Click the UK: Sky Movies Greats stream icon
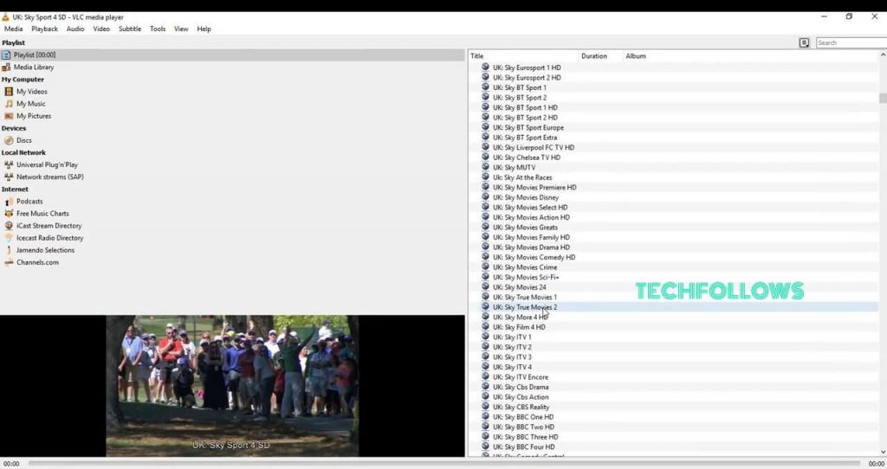This screenshot has width=887, height=469. 485,227
